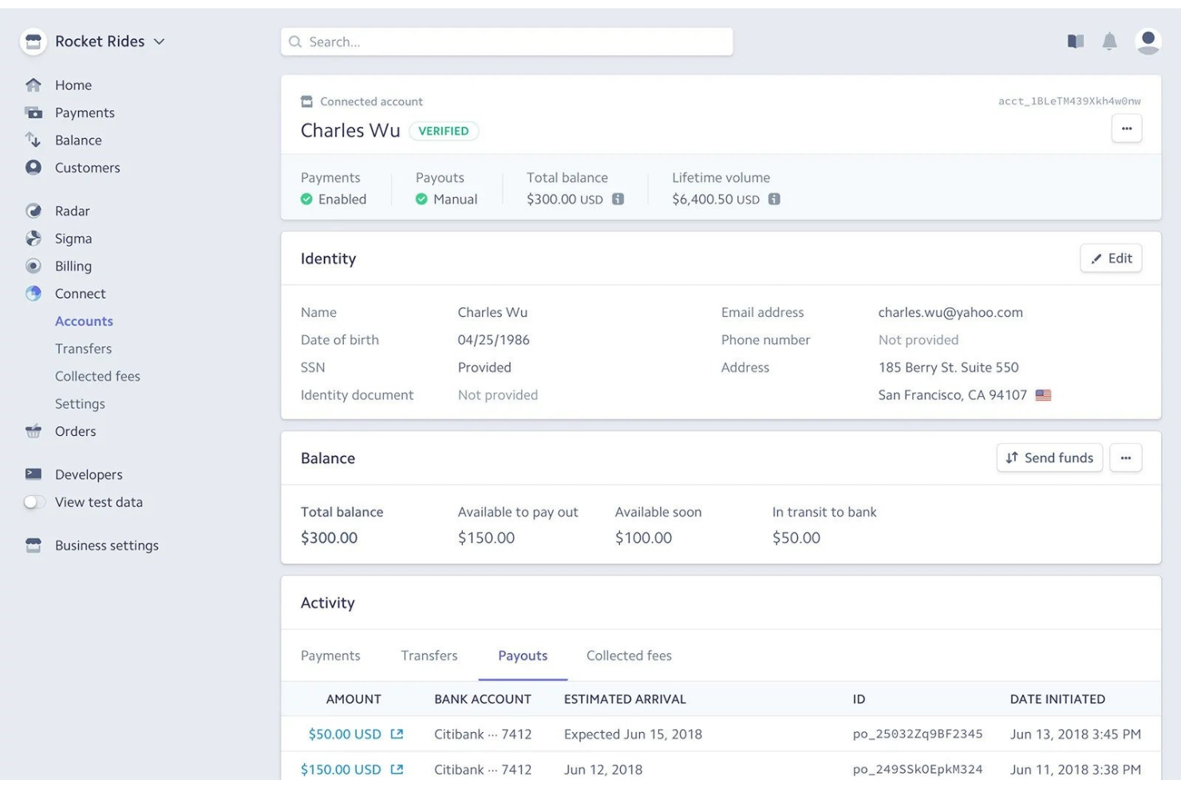Open Connect via its sidebar icon

pos(34,293)
